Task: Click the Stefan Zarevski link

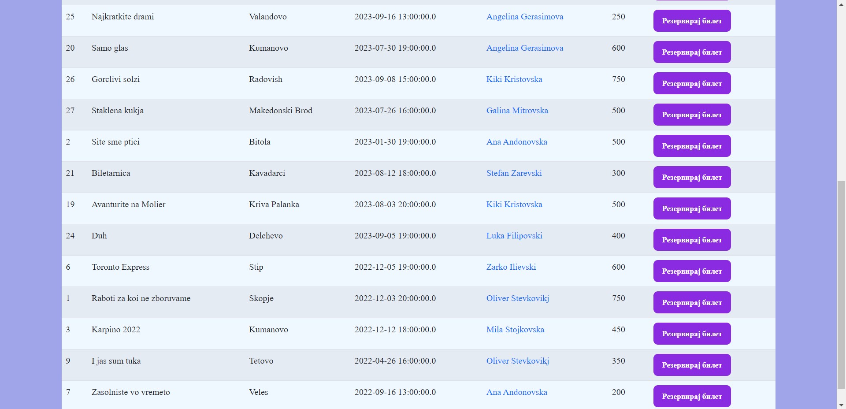Action: click(514, 173)
